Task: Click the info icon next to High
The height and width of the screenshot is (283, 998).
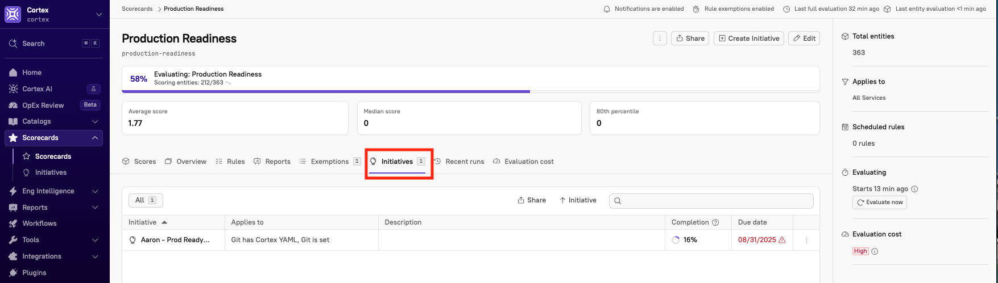Action: 875,251
